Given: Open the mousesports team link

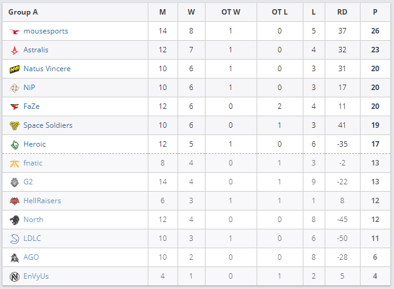Looking at the screenshot, I should [x=46, y=31].
